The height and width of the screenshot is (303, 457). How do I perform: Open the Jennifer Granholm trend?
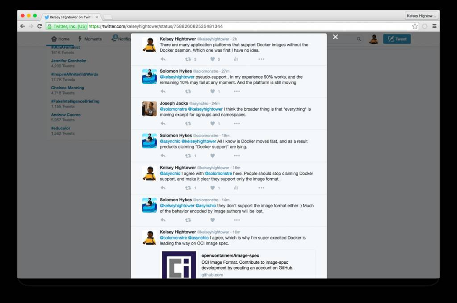68,61
